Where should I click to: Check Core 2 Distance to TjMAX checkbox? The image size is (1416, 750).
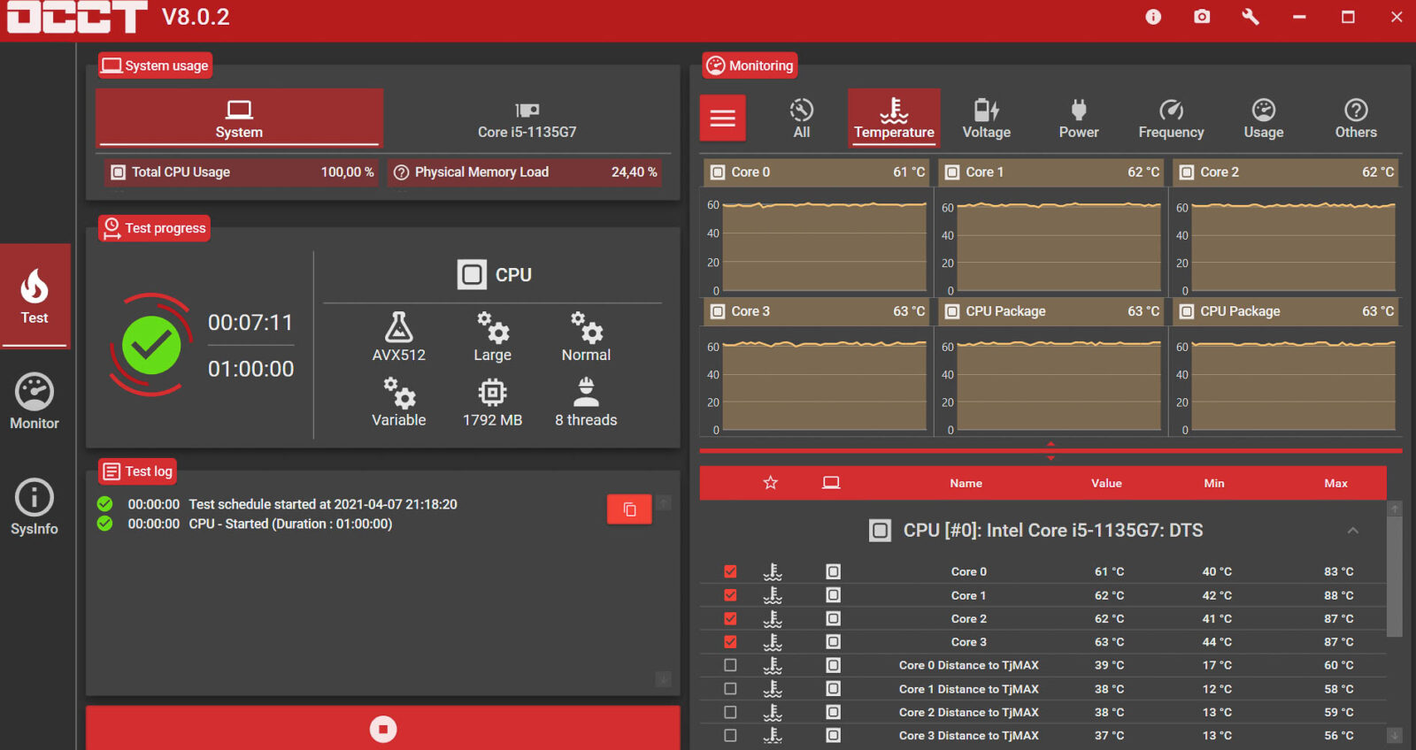[730, 712]
